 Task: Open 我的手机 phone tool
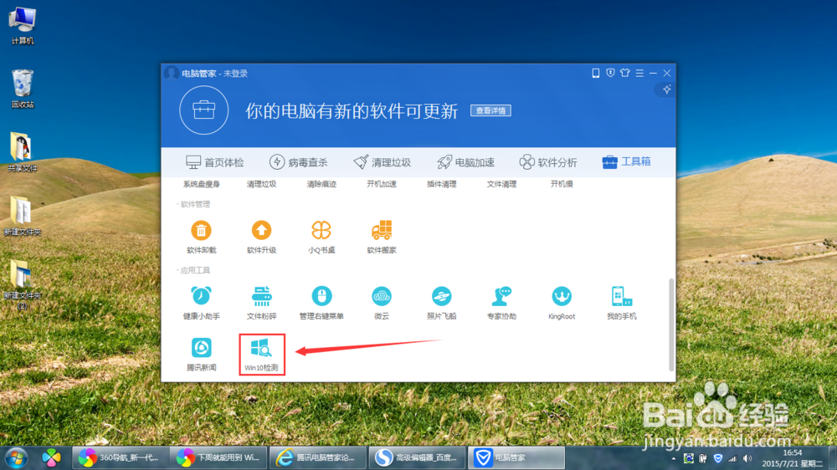(x=621, y=303)
